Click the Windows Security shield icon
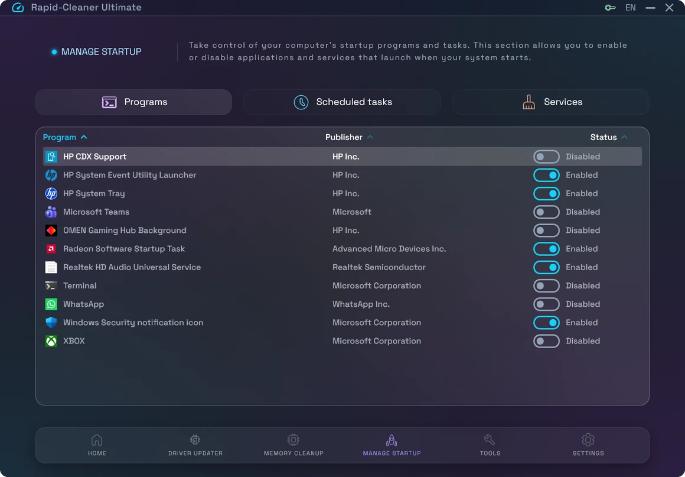Screen dimensions: 685x477 51,322
